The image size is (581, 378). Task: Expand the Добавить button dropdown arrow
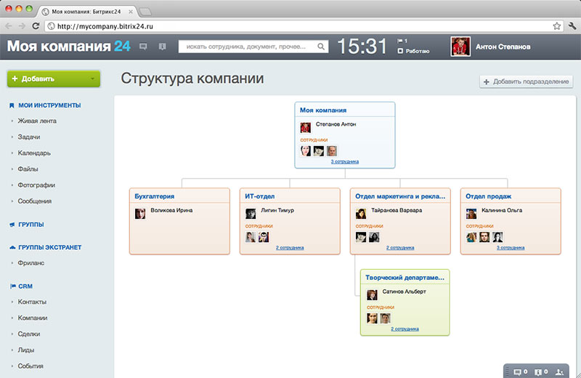(x=92, y=79)
